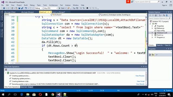Expand the Program.cs node in Solution Explorer
This screenshot has height=97, width=173.
coord(152,37)
